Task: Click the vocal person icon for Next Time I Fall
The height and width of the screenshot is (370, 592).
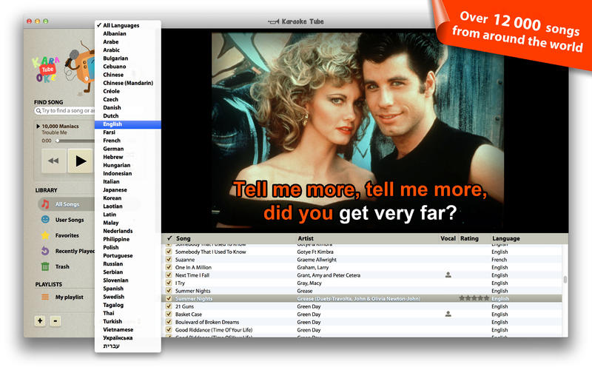Action: (448, 275)
